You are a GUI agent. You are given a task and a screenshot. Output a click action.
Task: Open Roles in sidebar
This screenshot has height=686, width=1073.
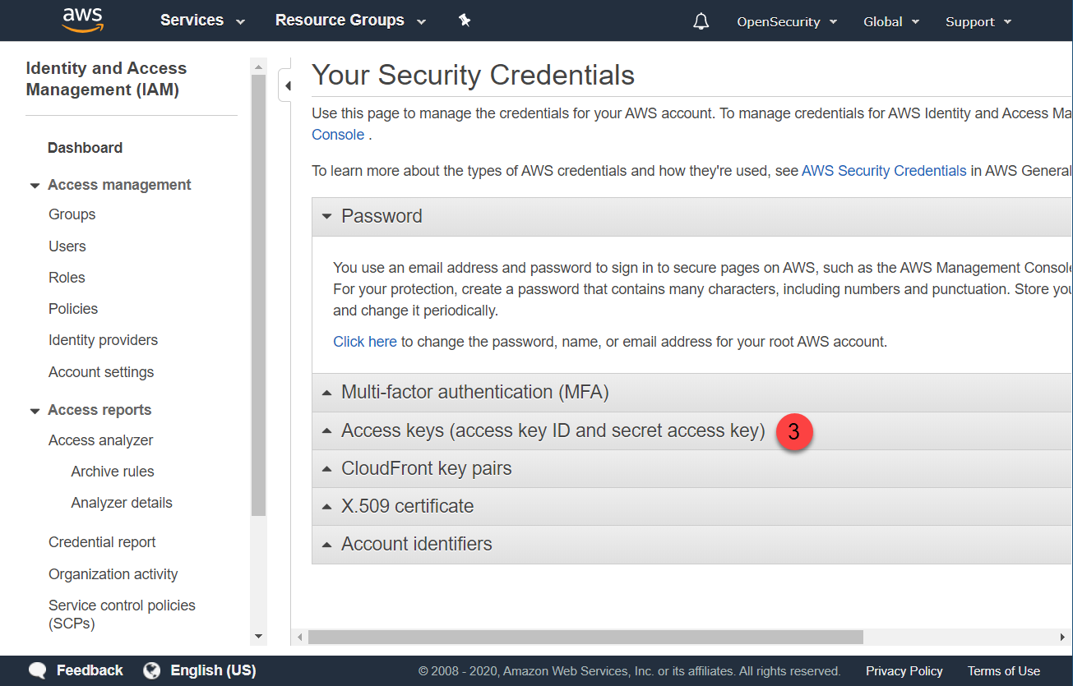point(67,278)
